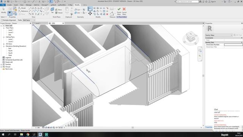Select the Move tool in Modify panel

coord(90,14)
